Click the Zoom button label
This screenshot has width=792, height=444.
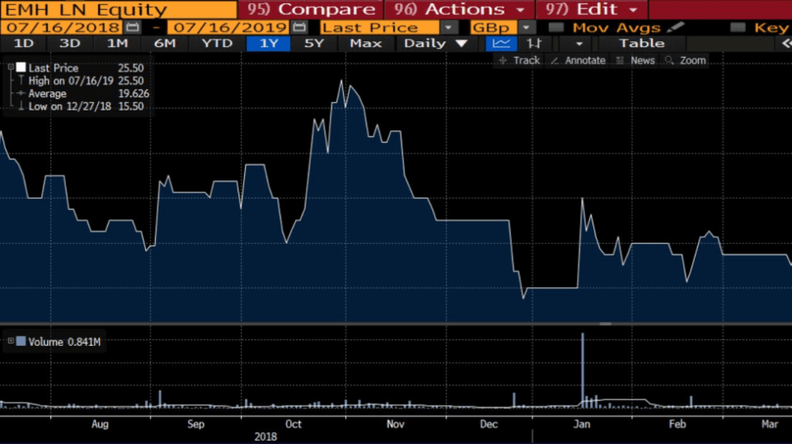tap(692, 61)
